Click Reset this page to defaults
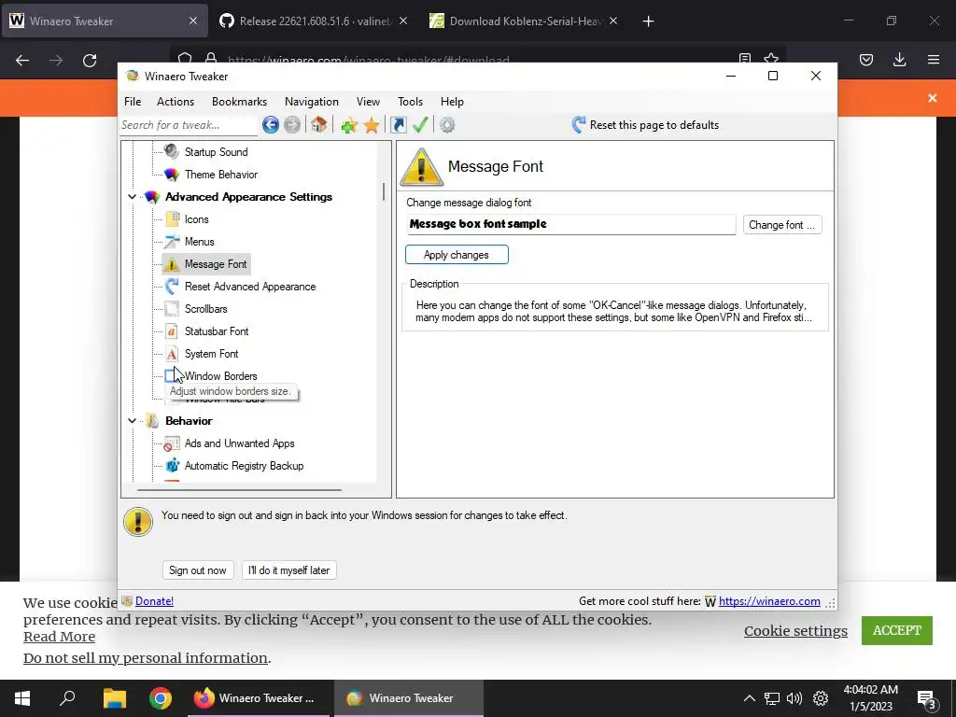The image size is (956, 717). click(x=646, y=125)
